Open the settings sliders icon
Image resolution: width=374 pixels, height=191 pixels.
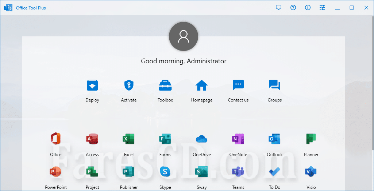coord(323,8)
